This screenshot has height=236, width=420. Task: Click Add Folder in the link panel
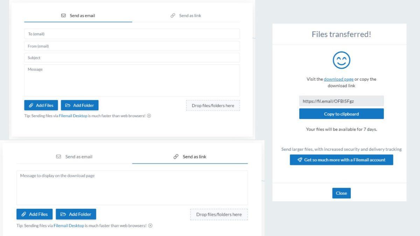pyautogui.click(x=76, y=214)
